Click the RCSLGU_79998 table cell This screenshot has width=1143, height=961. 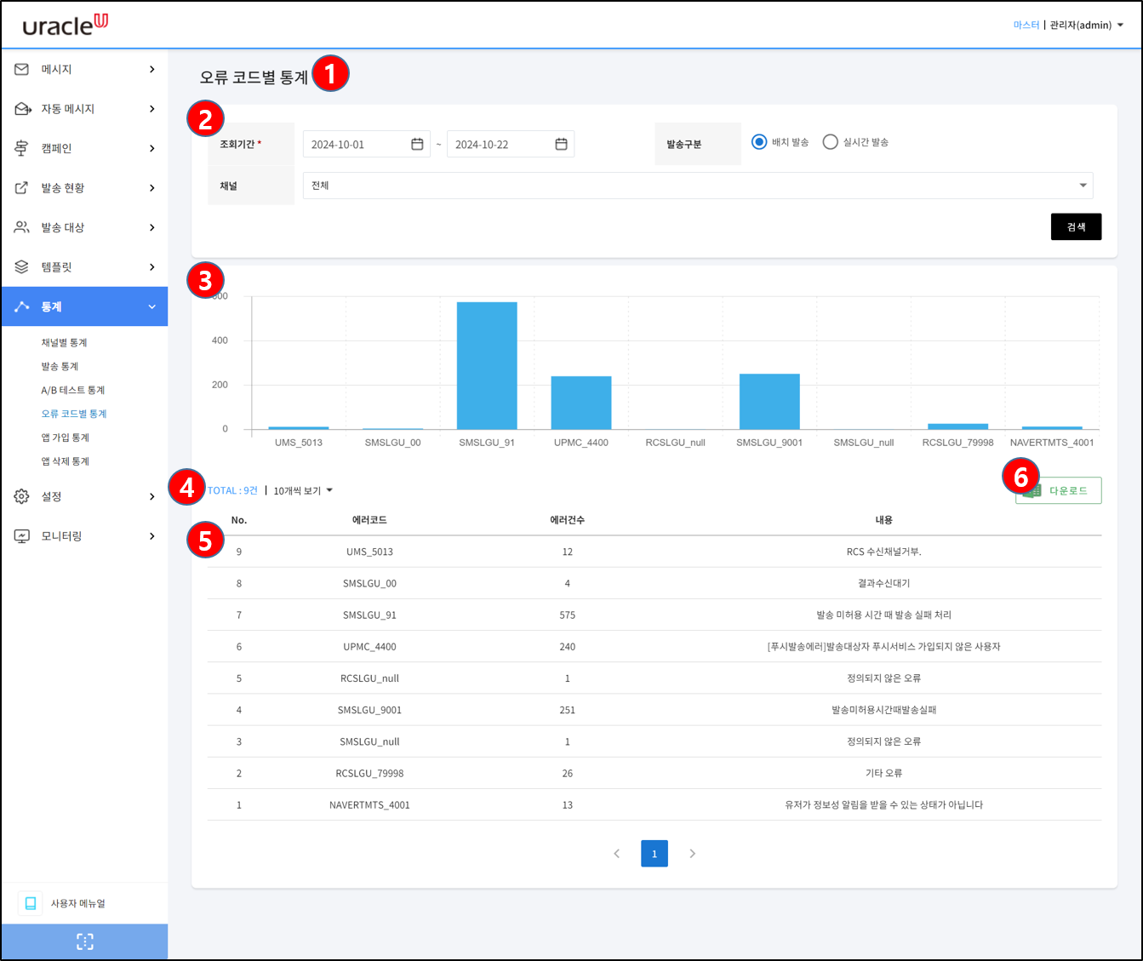click(x=369, y=774)
